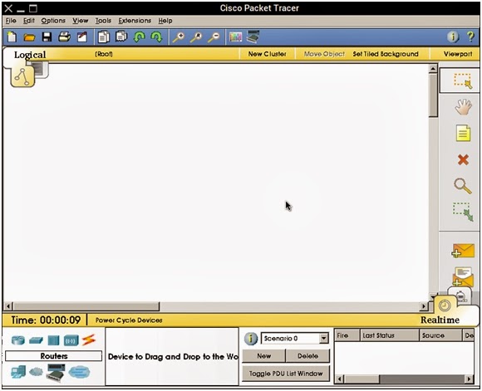The height and width of the screenshot is (391, 482).
Task: Select the Multiuser Connection cloud icon
Action: click(x=79, y=372)
